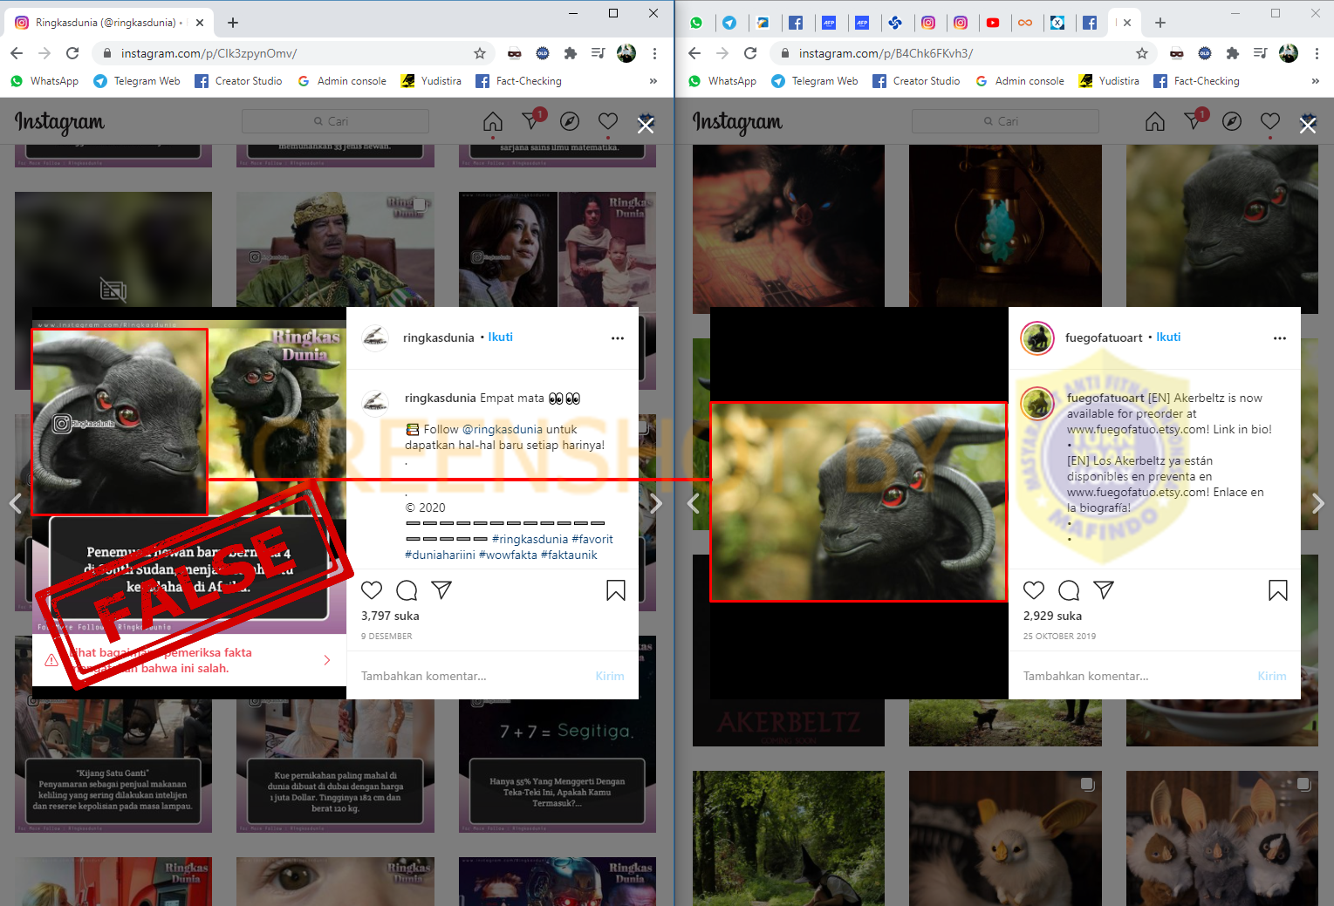Go to next post in right window
1334x906 pixels.
click(1318, 503)
